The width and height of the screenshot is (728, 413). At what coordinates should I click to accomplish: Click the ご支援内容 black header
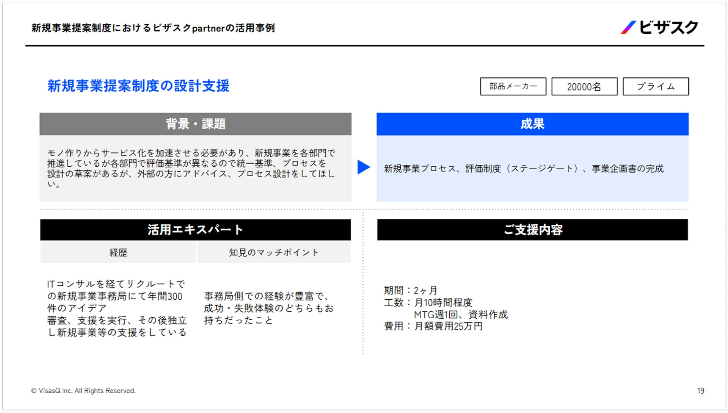[532, 230]
